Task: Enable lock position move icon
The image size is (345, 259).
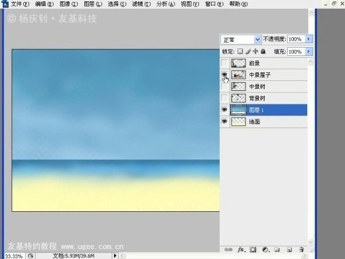Action: click(x=255, y=51)
